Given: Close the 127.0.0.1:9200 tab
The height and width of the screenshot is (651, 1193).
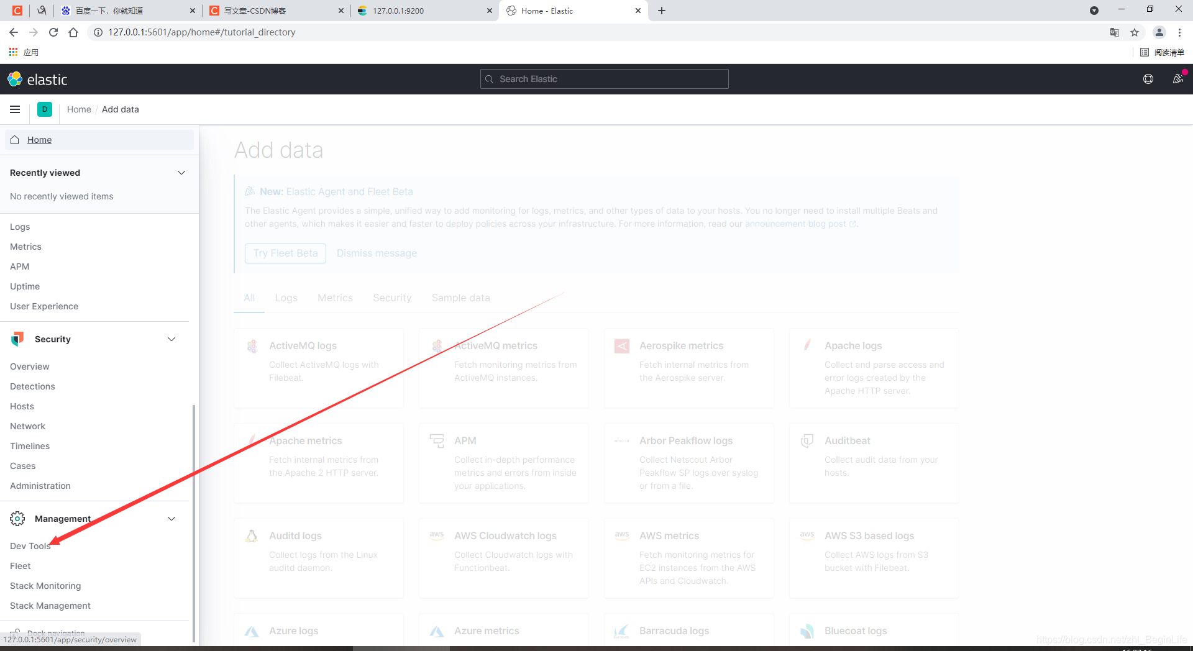Looking at the screenshot, I should coord(489,11).
